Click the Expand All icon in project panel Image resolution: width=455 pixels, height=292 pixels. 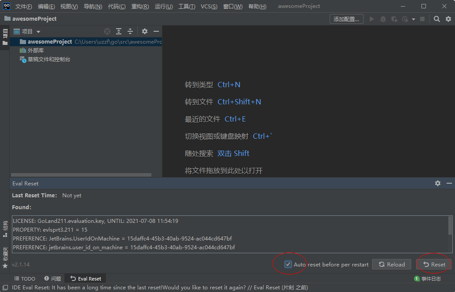pyautogui.click(x=119, y=31)
